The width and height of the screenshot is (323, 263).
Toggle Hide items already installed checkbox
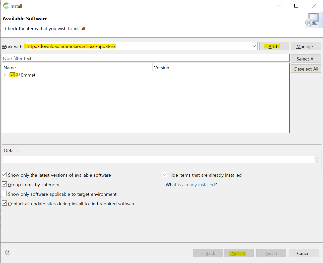(165, 175)
